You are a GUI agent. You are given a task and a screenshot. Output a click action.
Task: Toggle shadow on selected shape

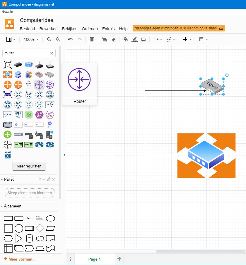143,39
